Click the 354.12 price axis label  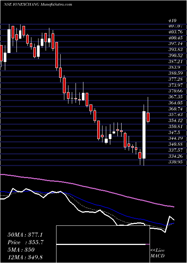point(175,121)
